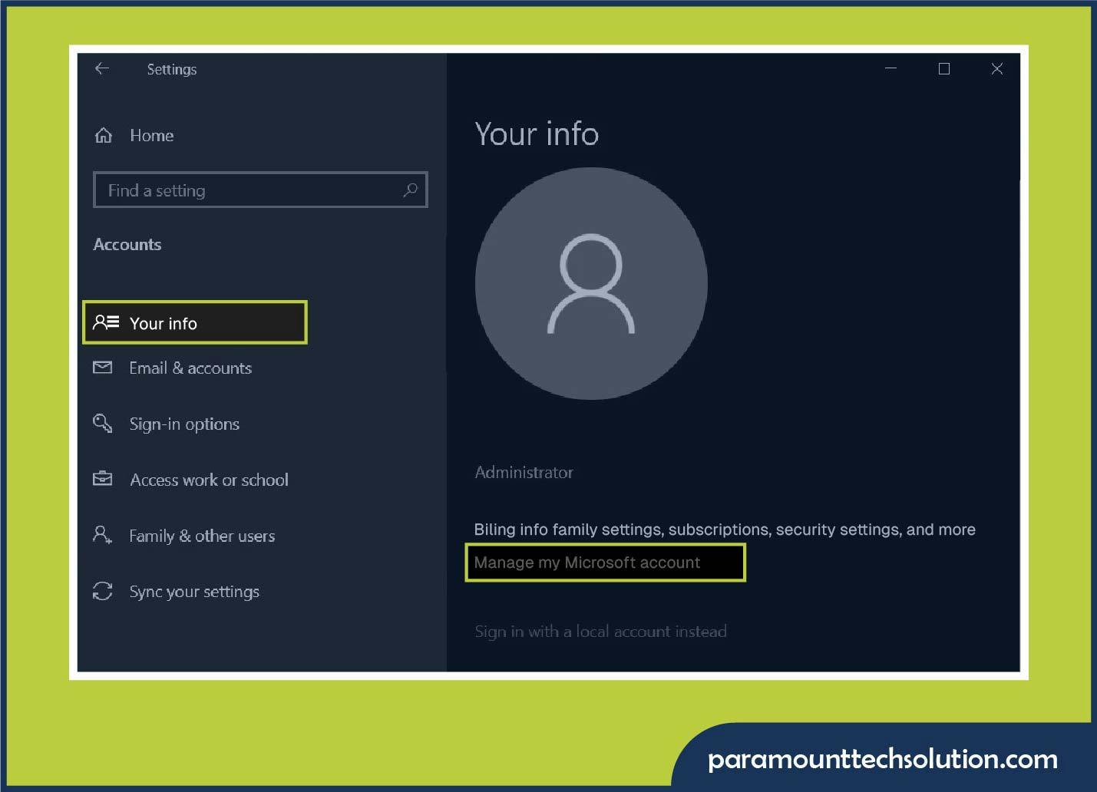Open Family & other users settings
This screenshot has width=1097, height=792.
point(202,536)
